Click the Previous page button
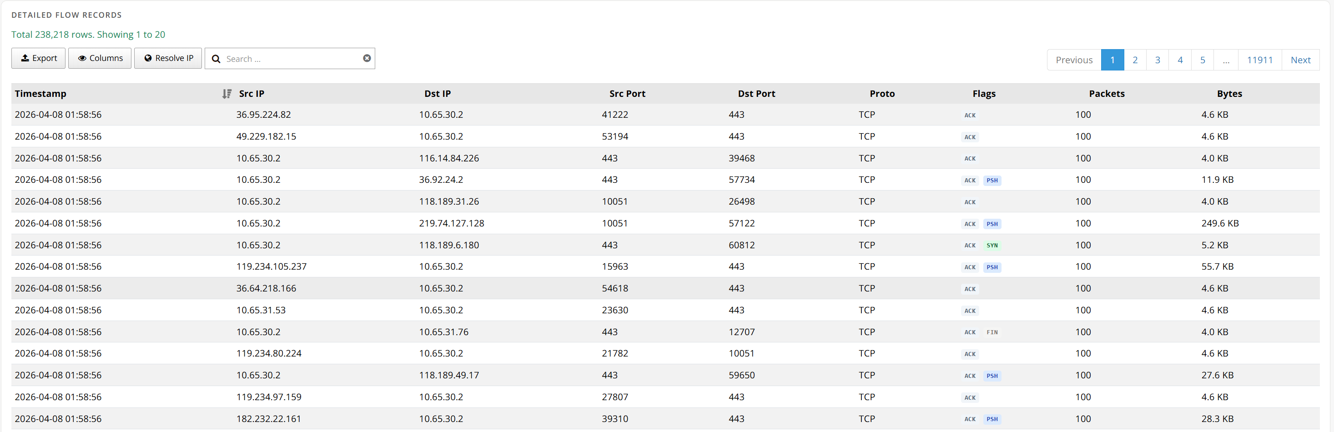 1073,60
